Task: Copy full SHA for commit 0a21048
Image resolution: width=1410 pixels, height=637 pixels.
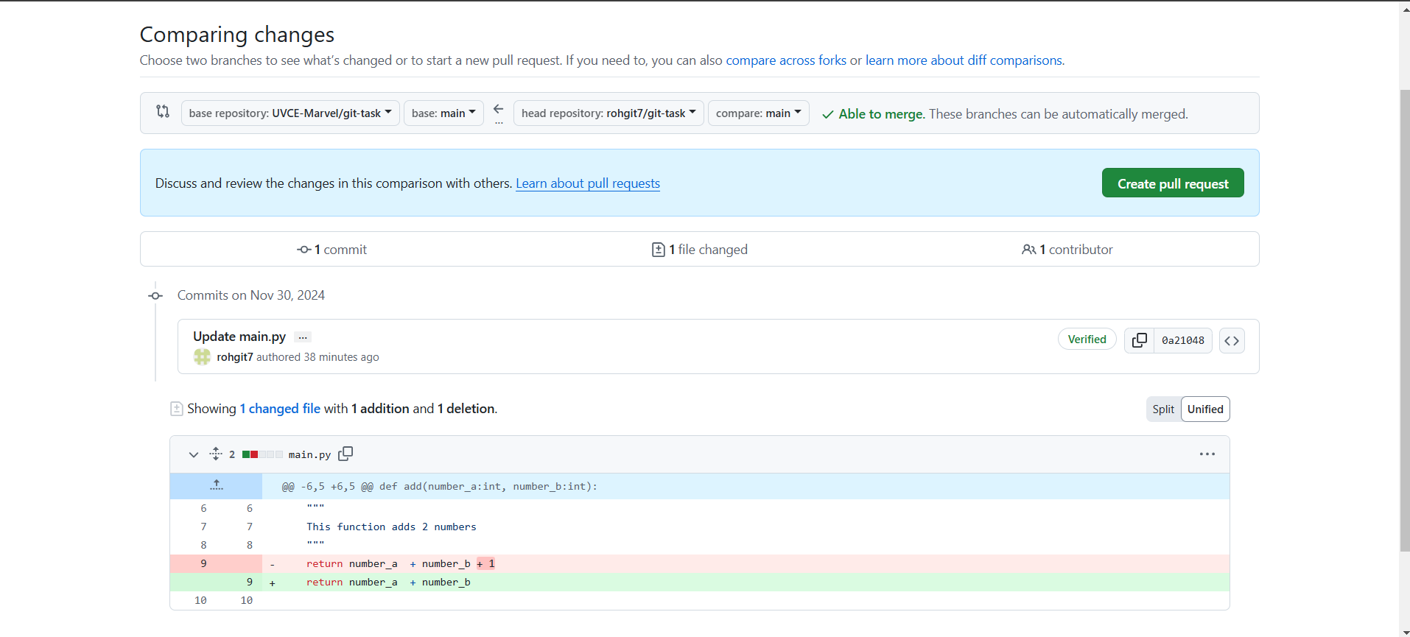Action: tap(1139, 340)
